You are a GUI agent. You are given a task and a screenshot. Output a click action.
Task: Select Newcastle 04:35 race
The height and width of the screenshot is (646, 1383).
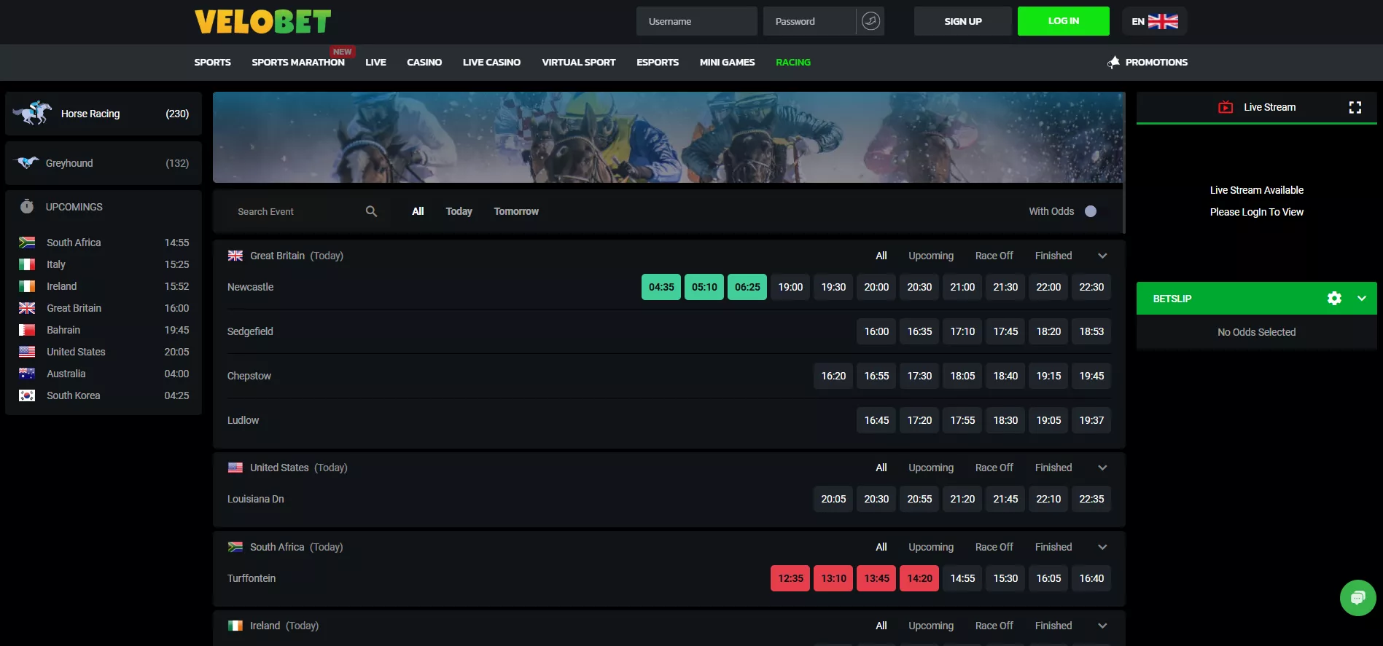point(661,287)
